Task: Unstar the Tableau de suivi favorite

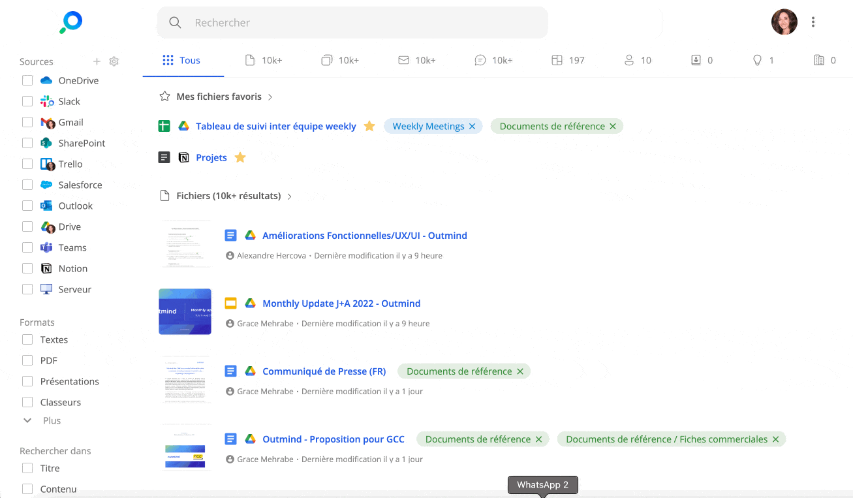Action: (x=369, y=126)
